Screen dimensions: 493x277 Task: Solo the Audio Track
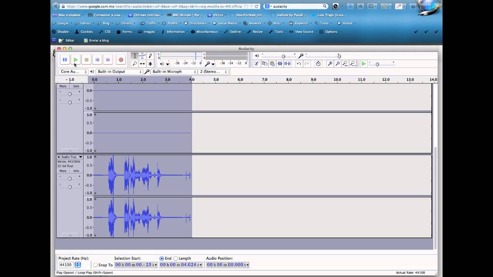[76, 171]
